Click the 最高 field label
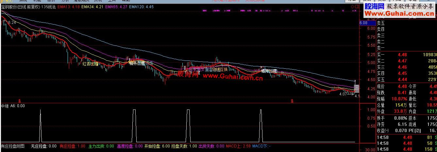Viewport: 437px width, 152px height. [x=412, y=93]
